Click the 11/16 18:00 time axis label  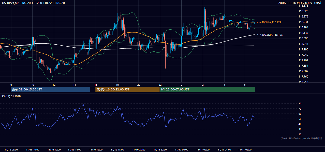(117, 150)
